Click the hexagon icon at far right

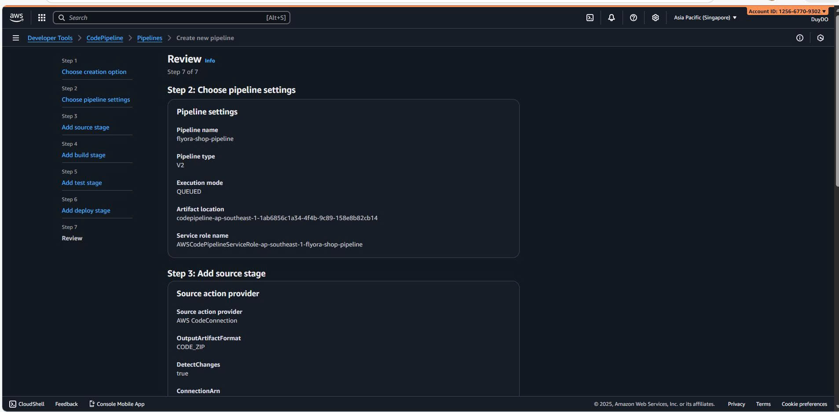(821, 38)
